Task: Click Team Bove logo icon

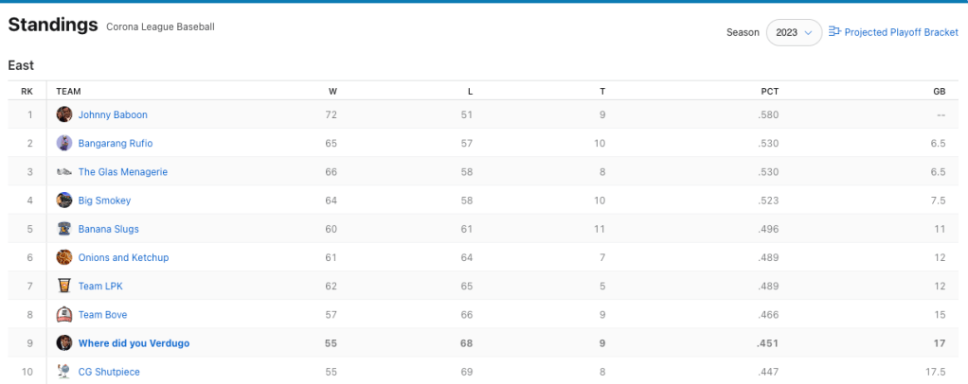Action: click(64, 315)
